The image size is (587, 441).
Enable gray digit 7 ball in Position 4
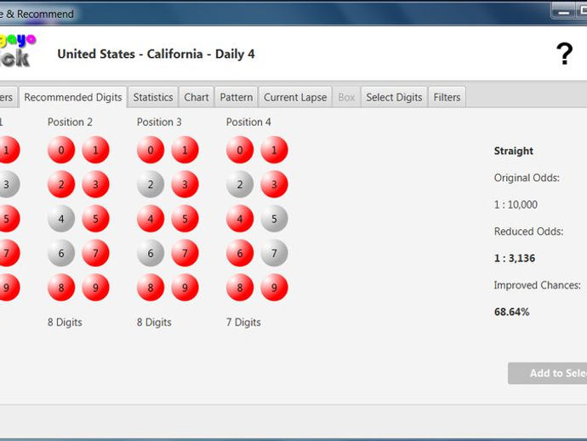[275, 254]
